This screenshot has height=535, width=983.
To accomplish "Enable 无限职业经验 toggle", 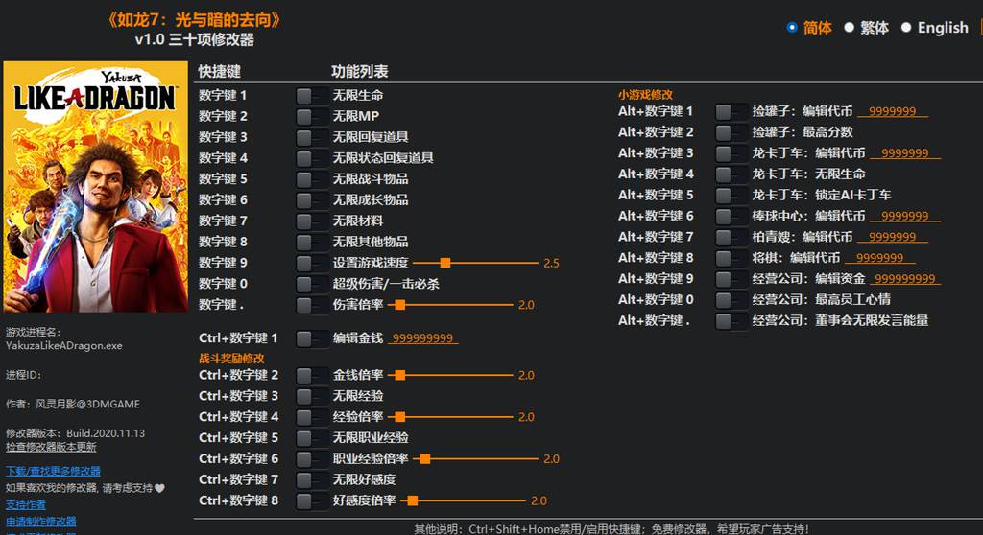I will pos(312,438).
